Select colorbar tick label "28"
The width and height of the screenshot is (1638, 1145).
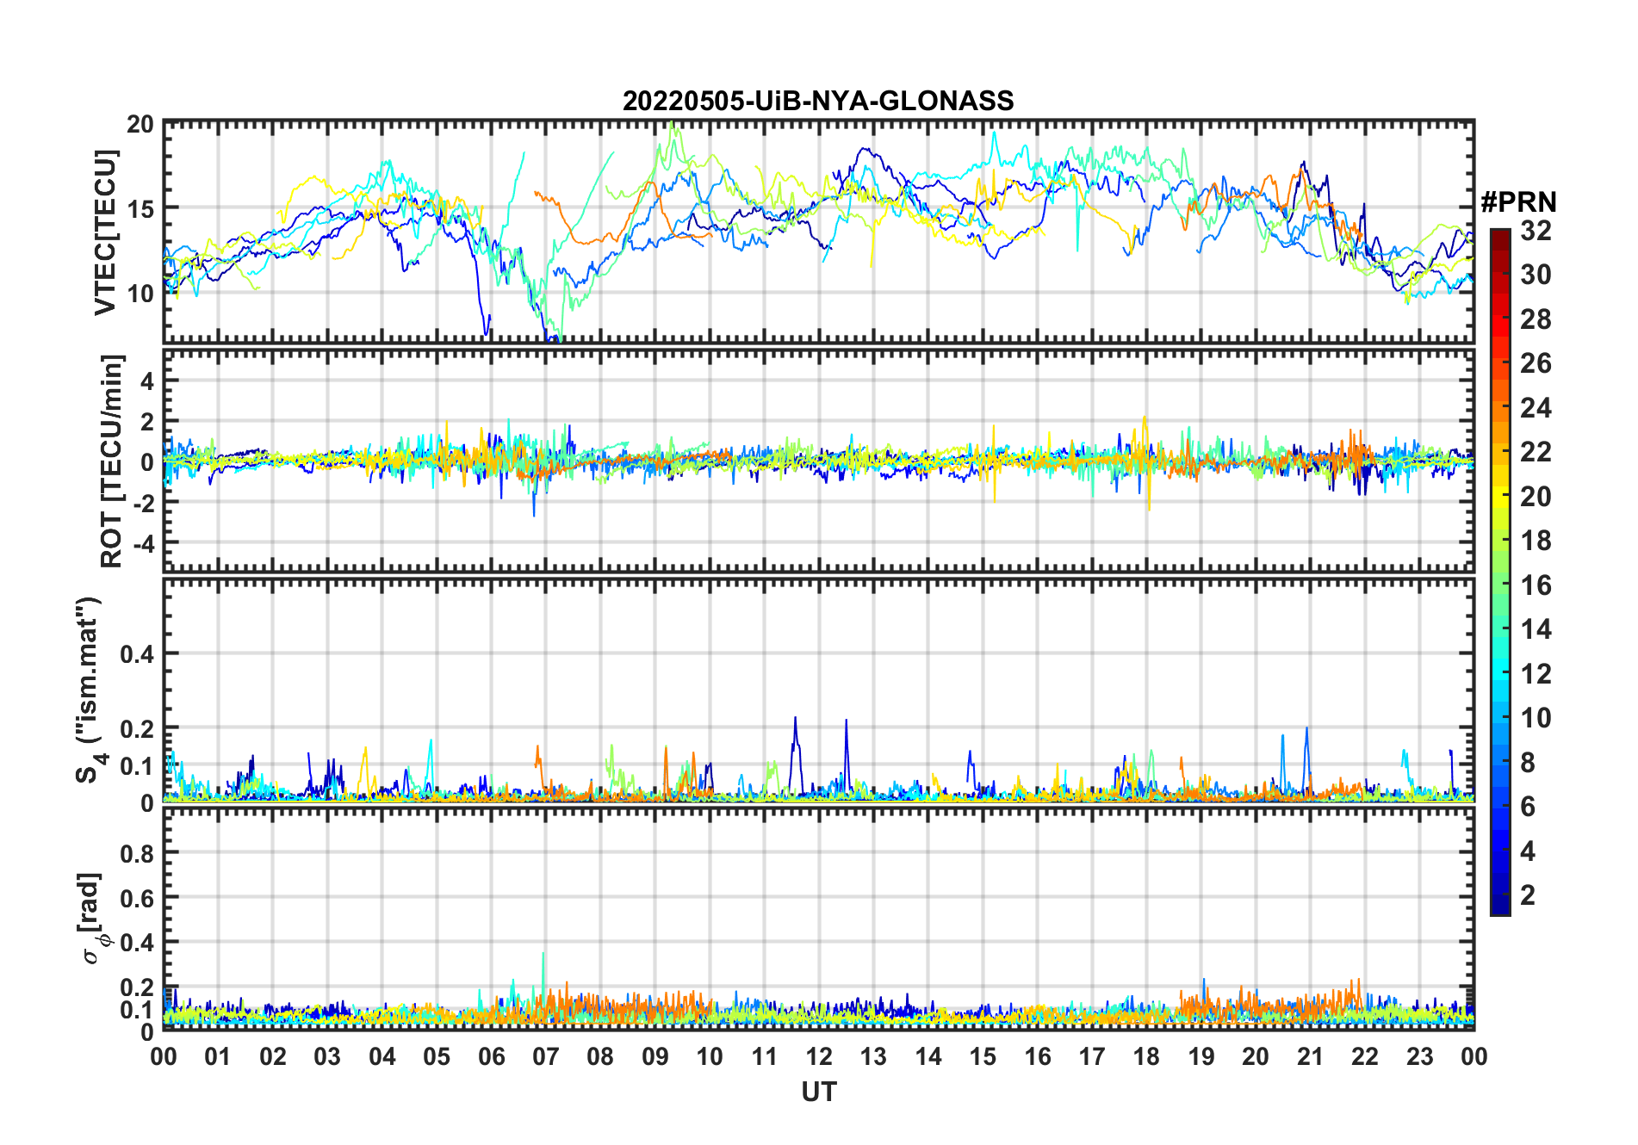tap(1536, 319)
